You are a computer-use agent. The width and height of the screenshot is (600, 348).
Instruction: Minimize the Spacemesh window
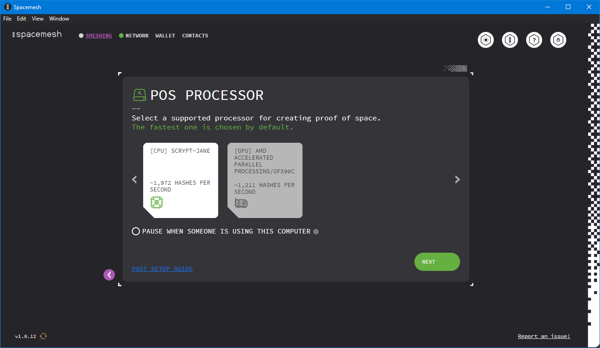click(548, 7)
